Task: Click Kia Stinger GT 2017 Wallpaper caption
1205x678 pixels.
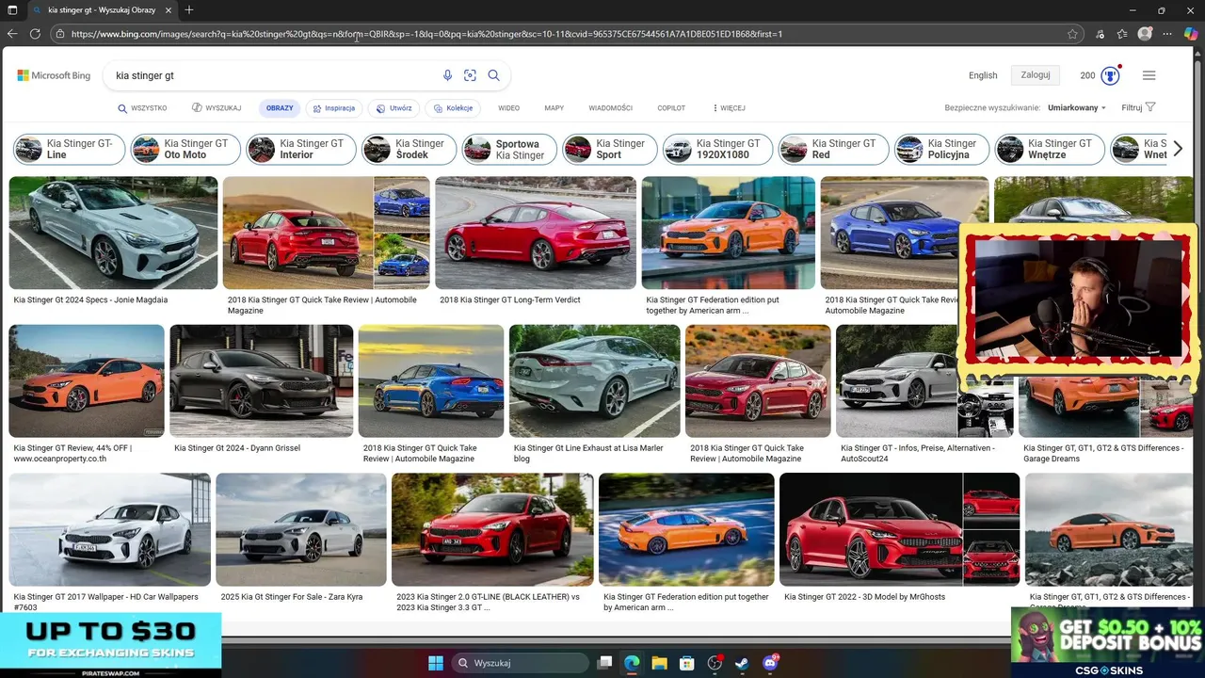Action: [105, 602]
